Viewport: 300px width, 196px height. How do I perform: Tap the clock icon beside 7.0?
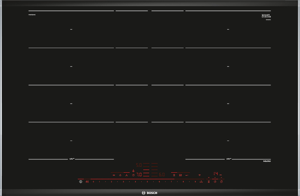133,175
